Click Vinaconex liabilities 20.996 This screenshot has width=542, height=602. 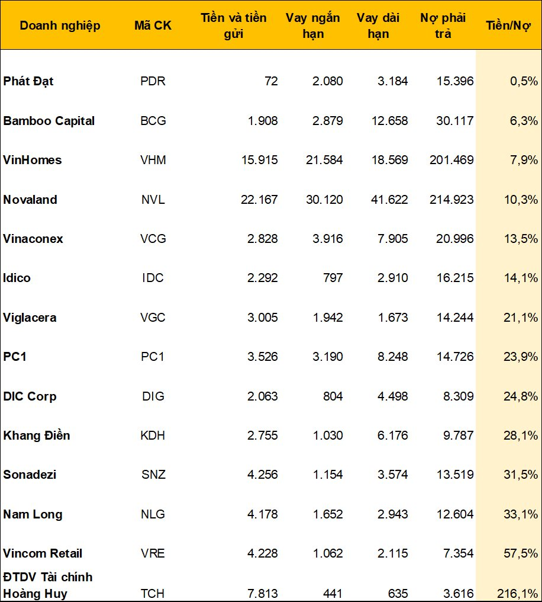point(454,239)
